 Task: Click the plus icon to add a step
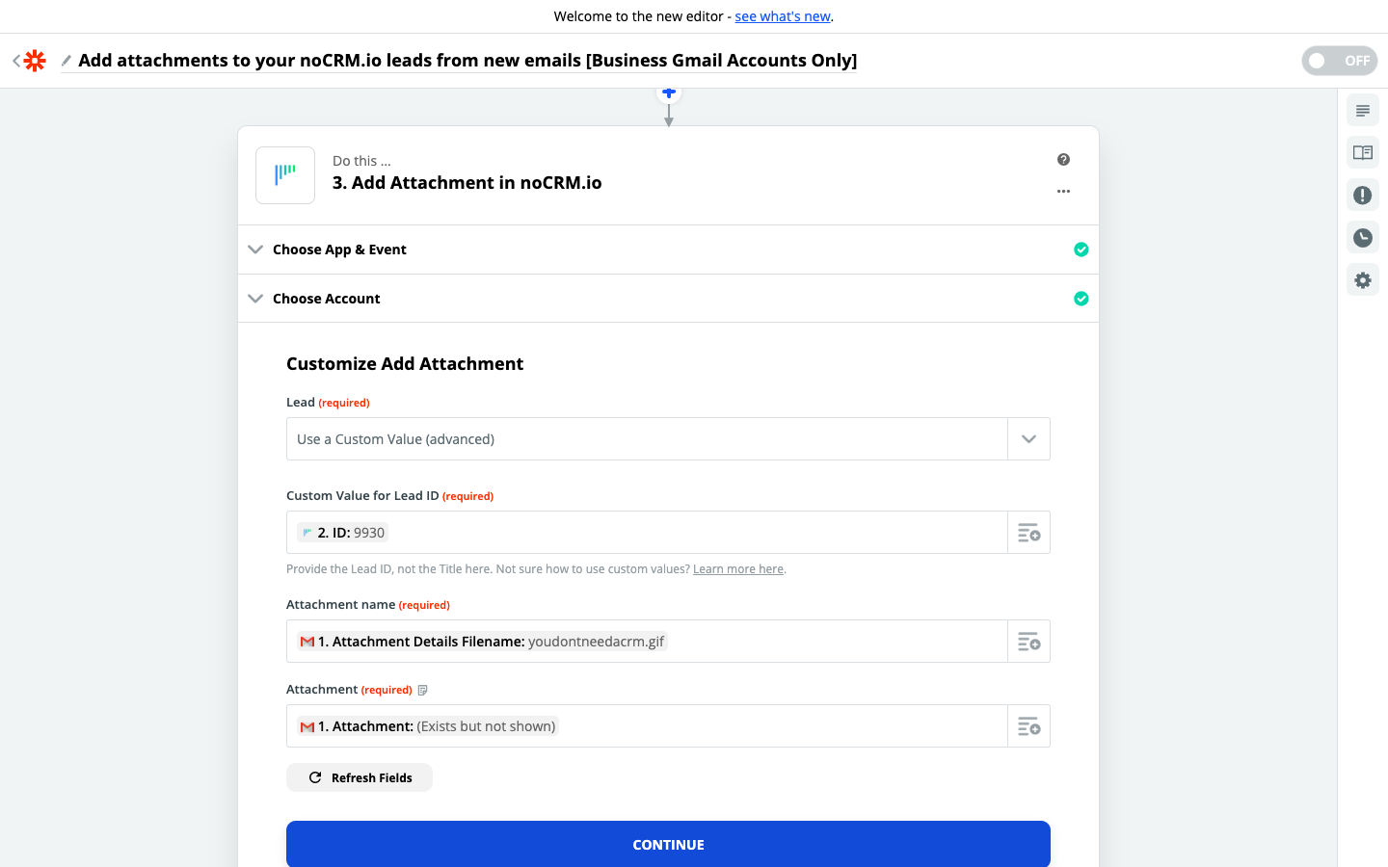tap(669, 93)
